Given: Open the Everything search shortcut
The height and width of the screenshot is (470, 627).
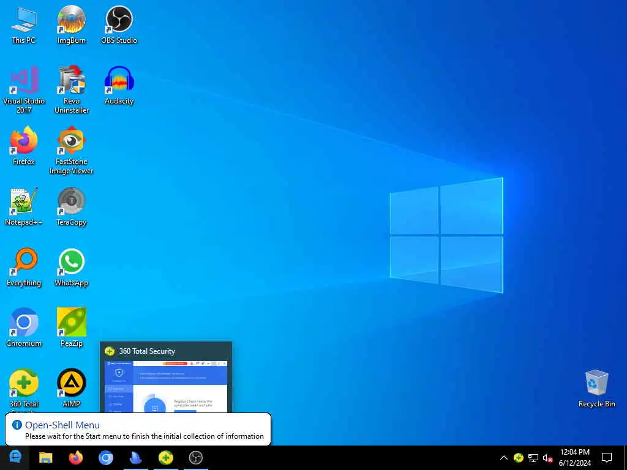Looking at the screenshot, I should [x=24, y=267].
